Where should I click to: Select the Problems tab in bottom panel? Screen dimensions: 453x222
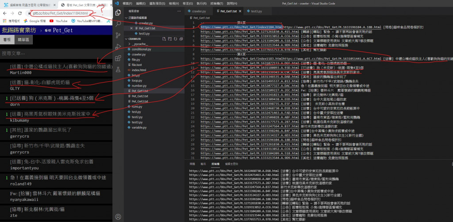[x=192, y=164]
